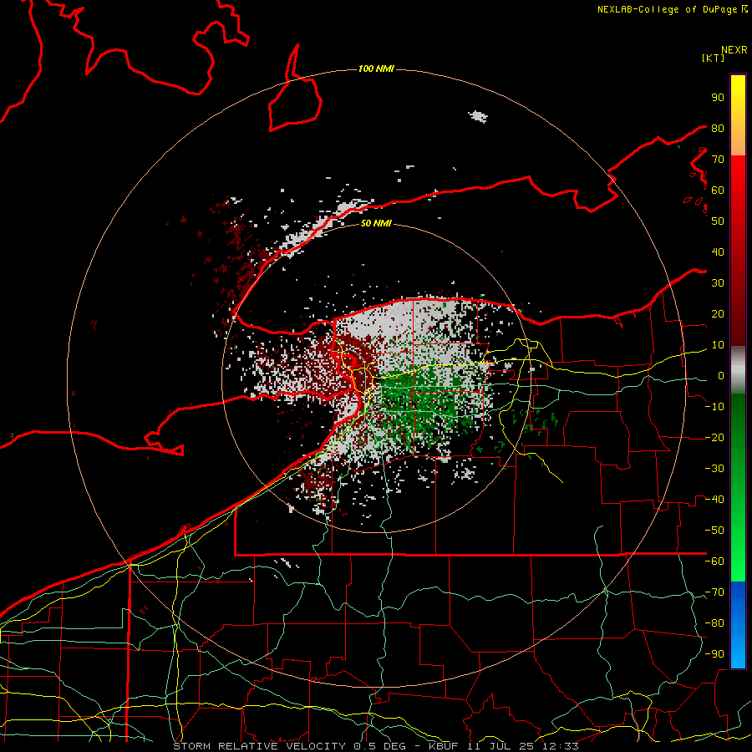The height and width of the screenshot is (752, 752).
Task: Click the bright green segment of color bar
Action: [738, 551]
